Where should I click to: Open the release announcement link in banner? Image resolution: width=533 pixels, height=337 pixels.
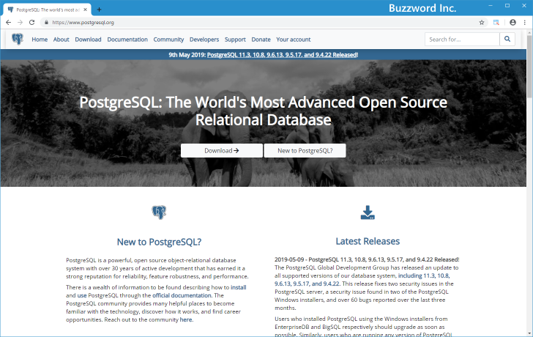tap(282, 55)
